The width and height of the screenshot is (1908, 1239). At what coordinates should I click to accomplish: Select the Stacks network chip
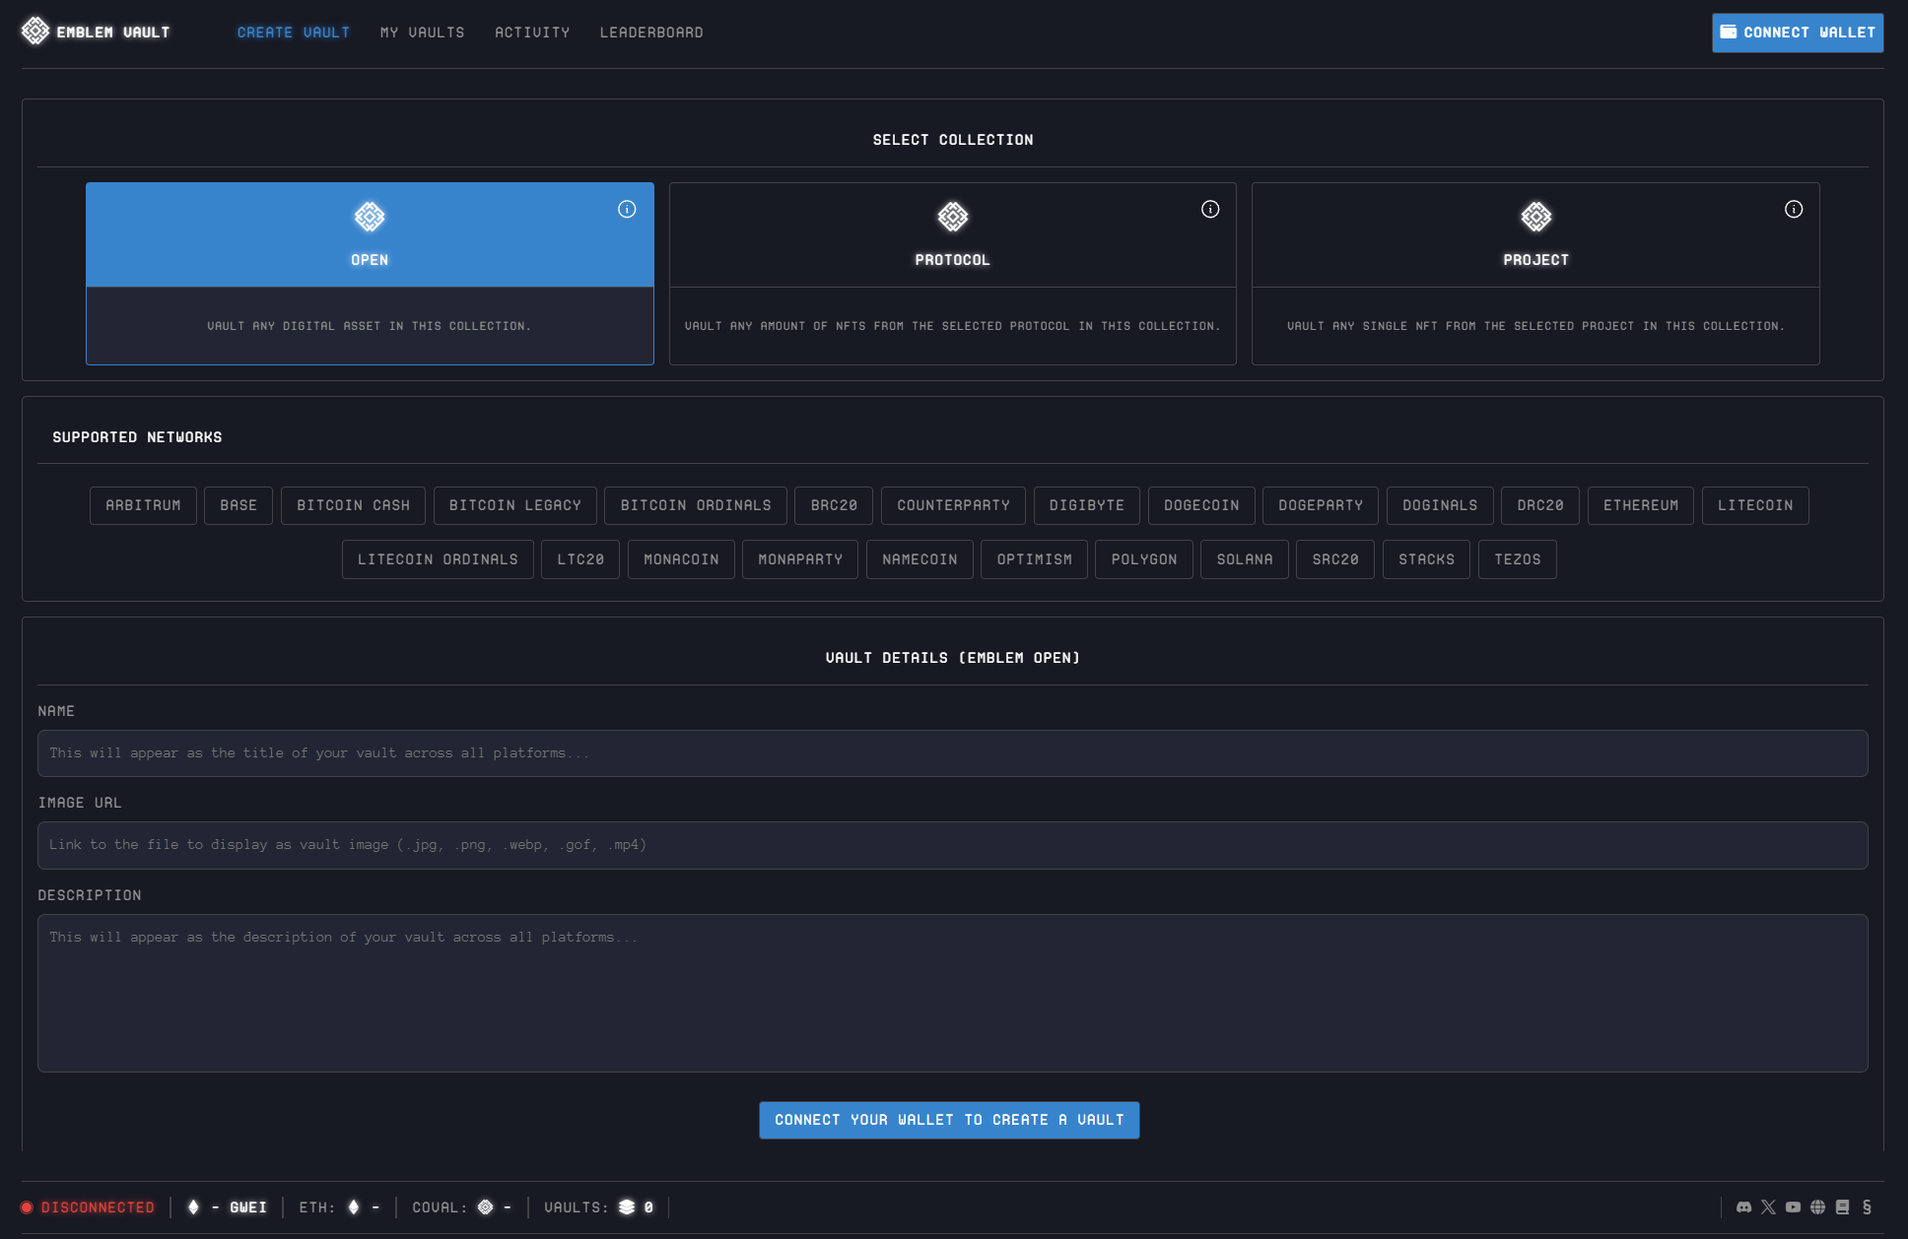[x=1426, y=559]
